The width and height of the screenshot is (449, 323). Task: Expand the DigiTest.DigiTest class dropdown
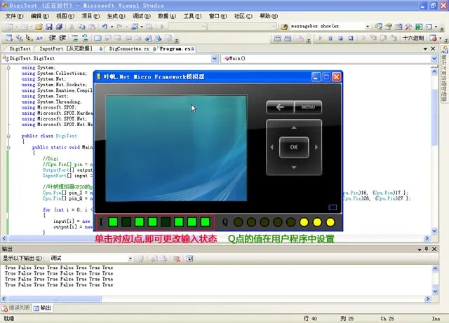215,58
